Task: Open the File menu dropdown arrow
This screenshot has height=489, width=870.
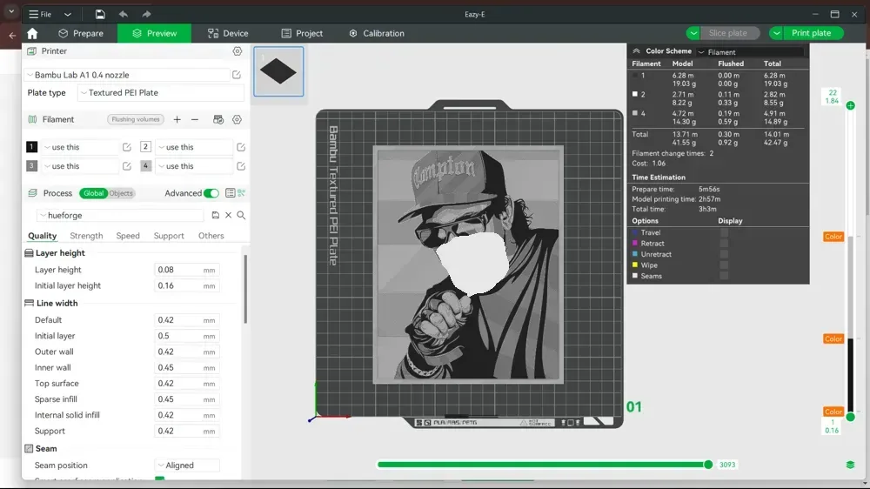Action: coord(68,15)
